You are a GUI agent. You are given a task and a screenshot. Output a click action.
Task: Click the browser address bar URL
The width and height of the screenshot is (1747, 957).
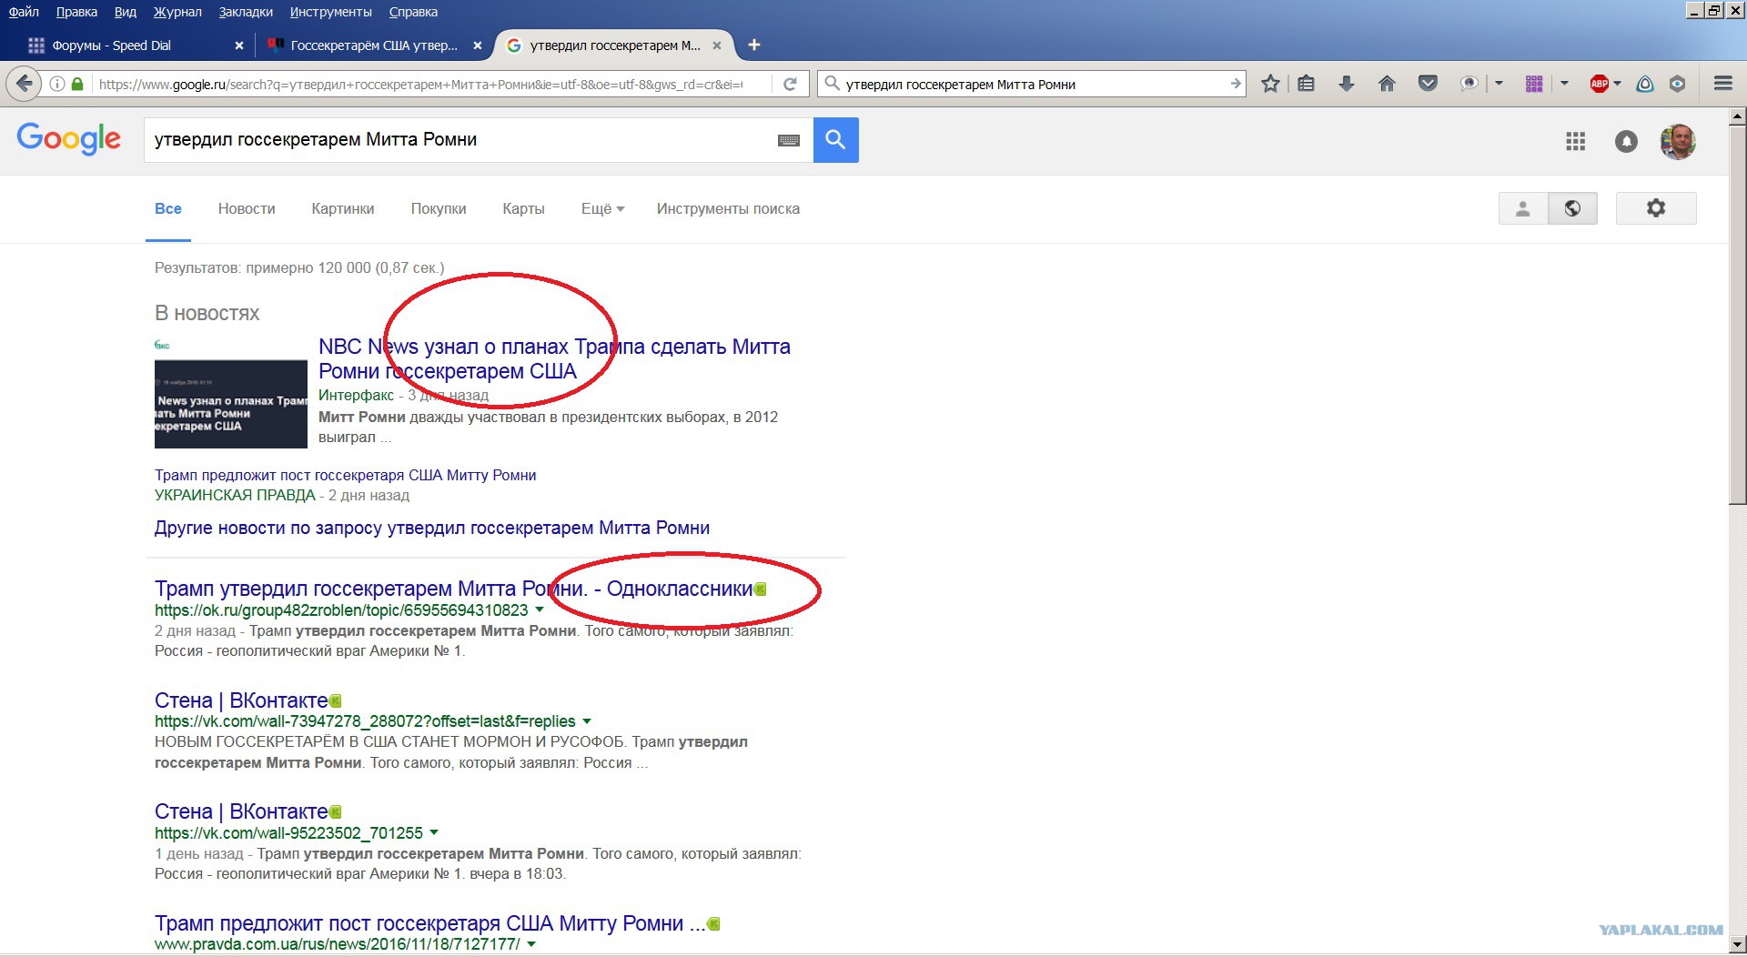click(x=420, y=85)
